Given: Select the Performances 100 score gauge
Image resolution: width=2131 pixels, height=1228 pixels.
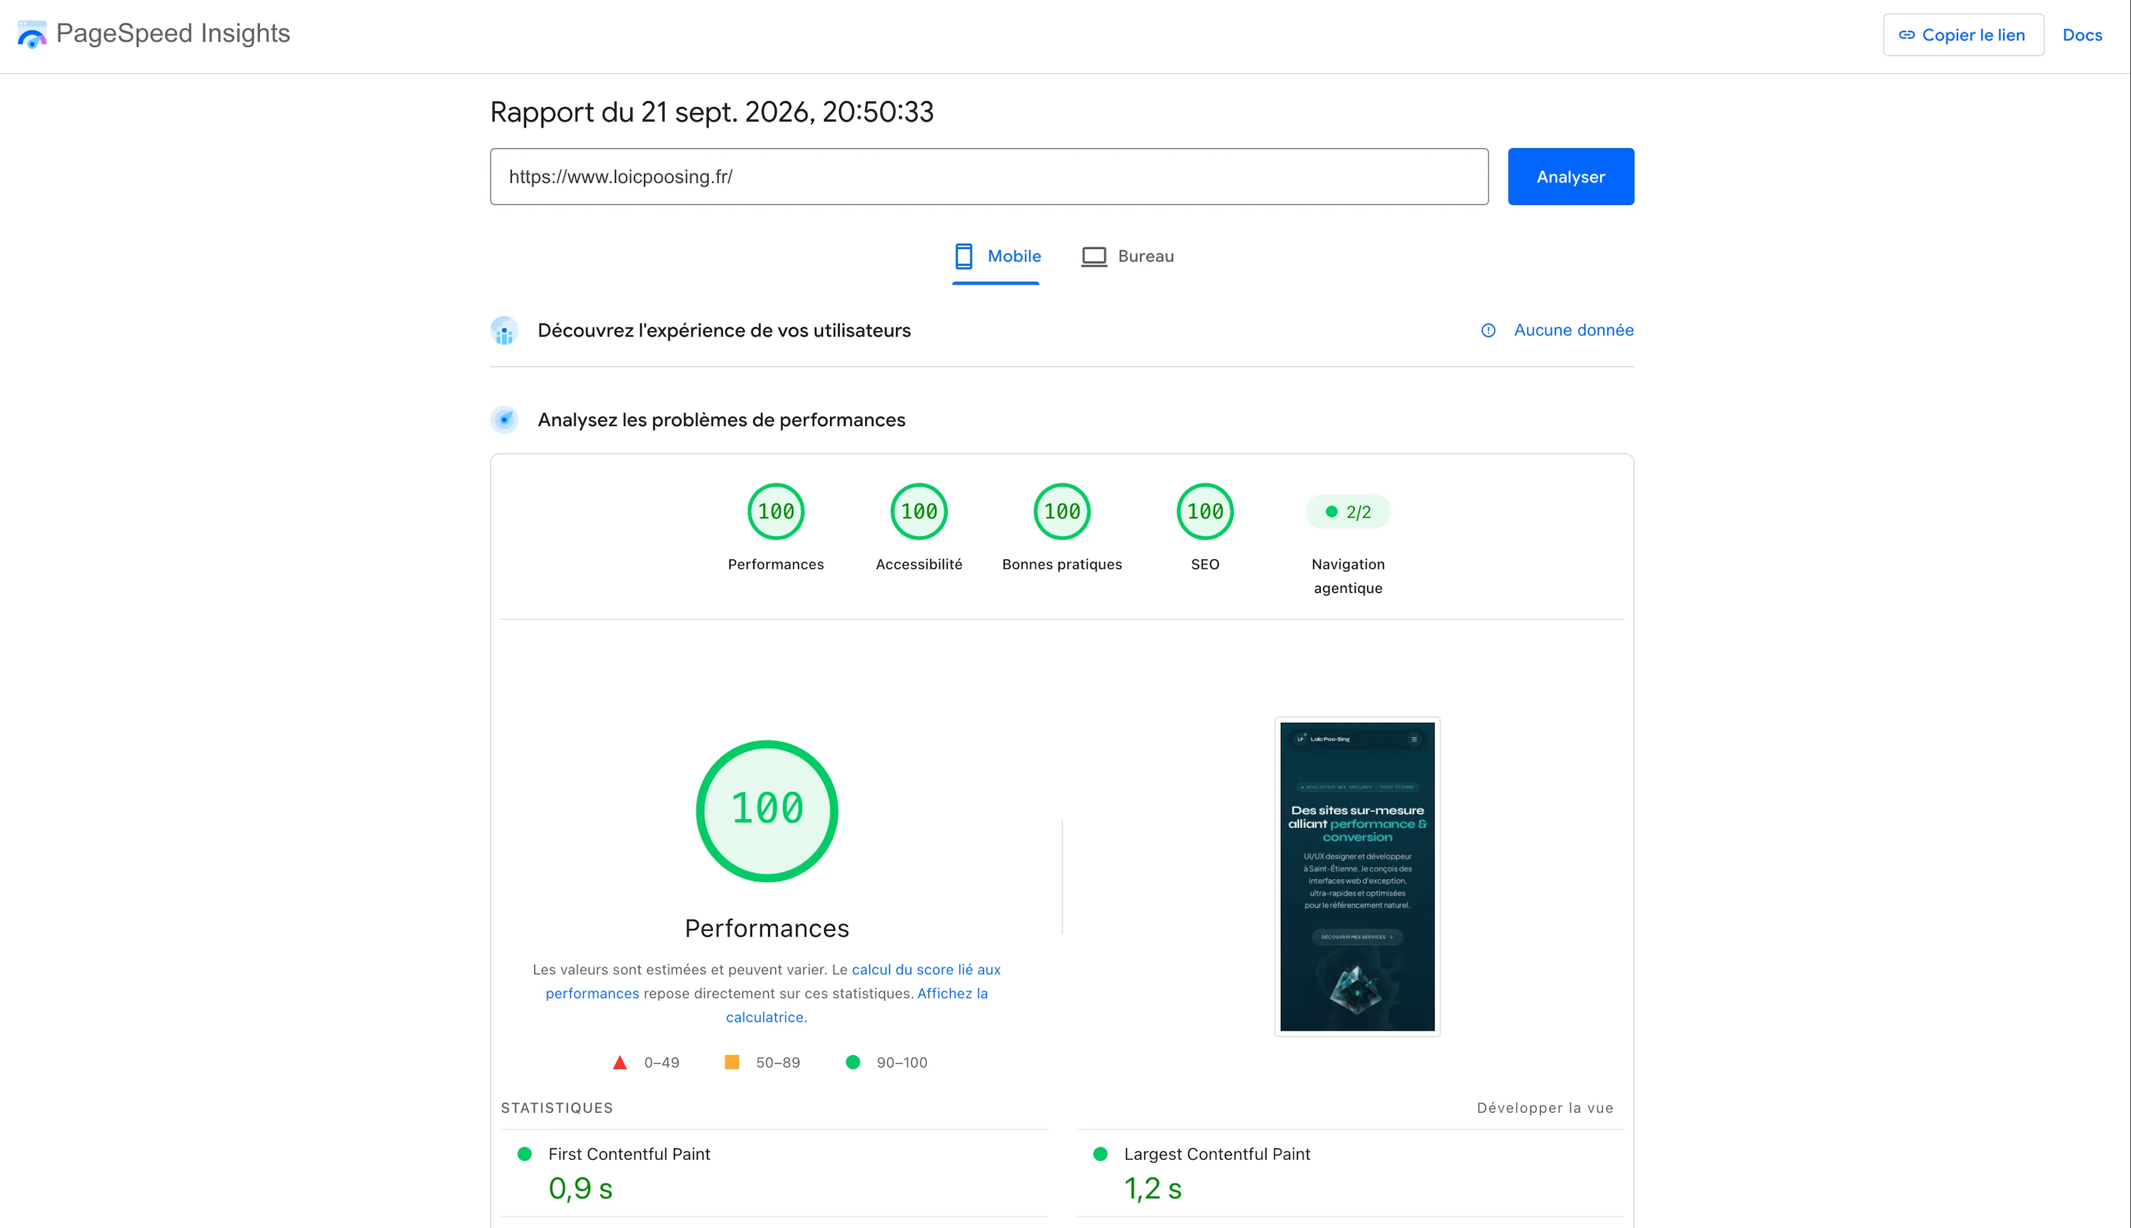Looking at the screenshot, I should point(776,512).
